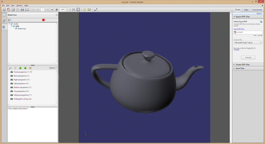Viewport: 265px width, 144px height.
Task: Go to previous view green arrow
Action: [x=20, y=68]
